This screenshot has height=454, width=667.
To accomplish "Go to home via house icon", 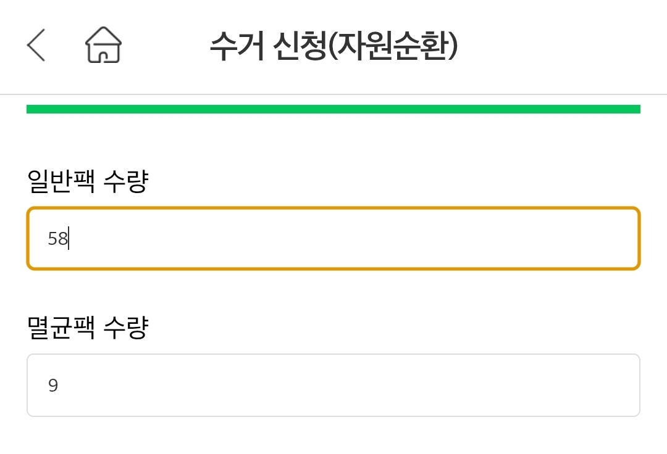I will [103, 45].
